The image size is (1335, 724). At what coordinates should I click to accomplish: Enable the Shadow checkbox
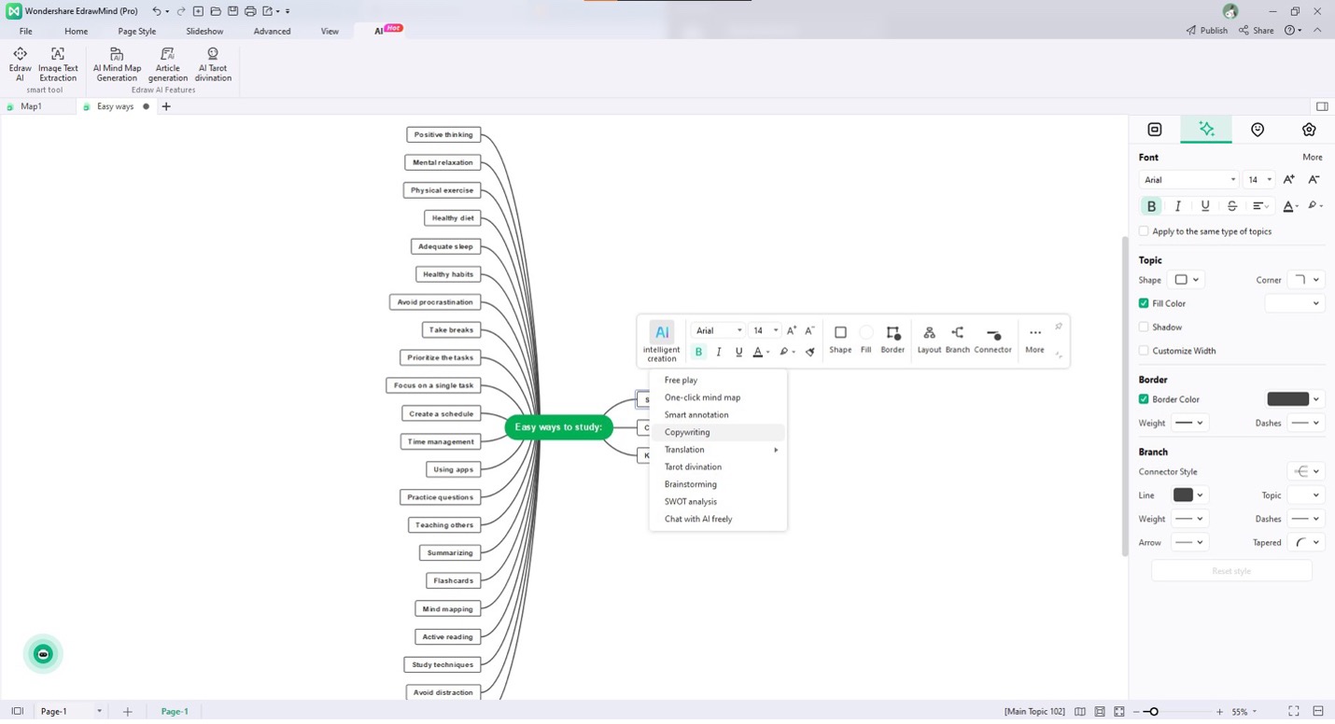(x=1144, y=327)
